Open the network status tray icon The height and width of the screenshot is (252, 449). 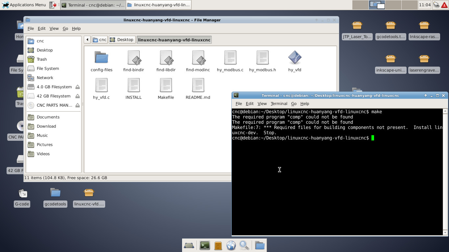coord(436,5)
